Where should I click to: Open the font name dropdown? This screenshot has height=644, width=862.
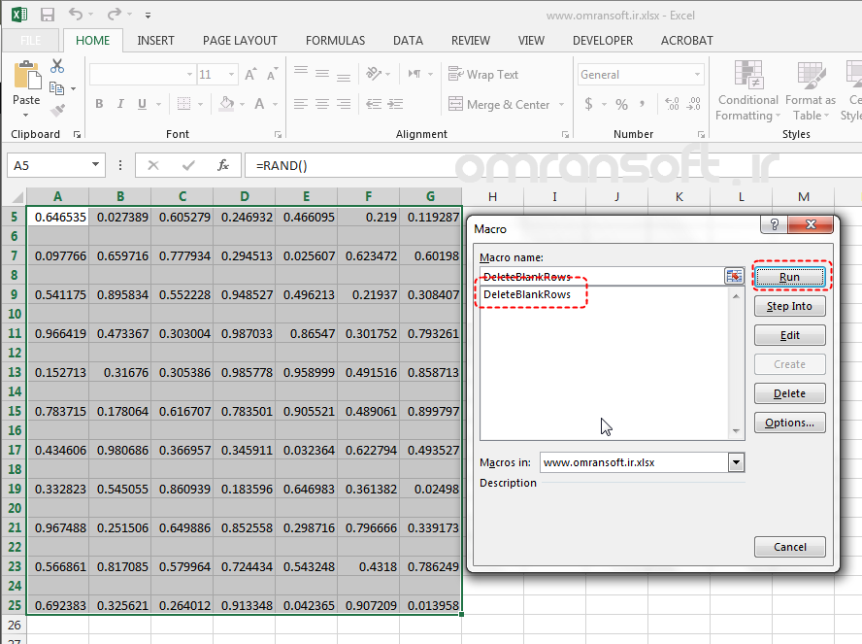pyautogui.click(x=189, y=74)
